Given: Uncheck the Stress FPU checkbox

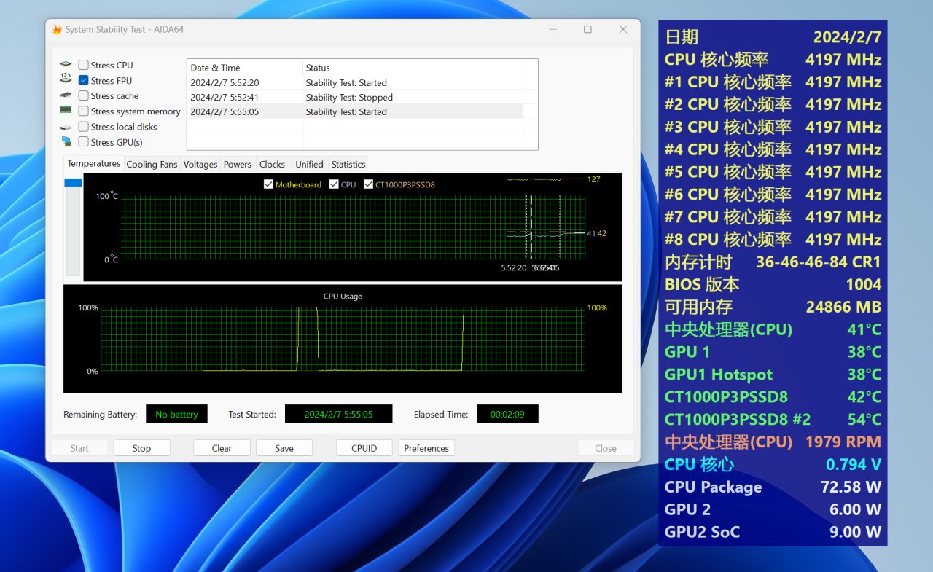Looking at the screenshot, I should [x=84, y=81].
